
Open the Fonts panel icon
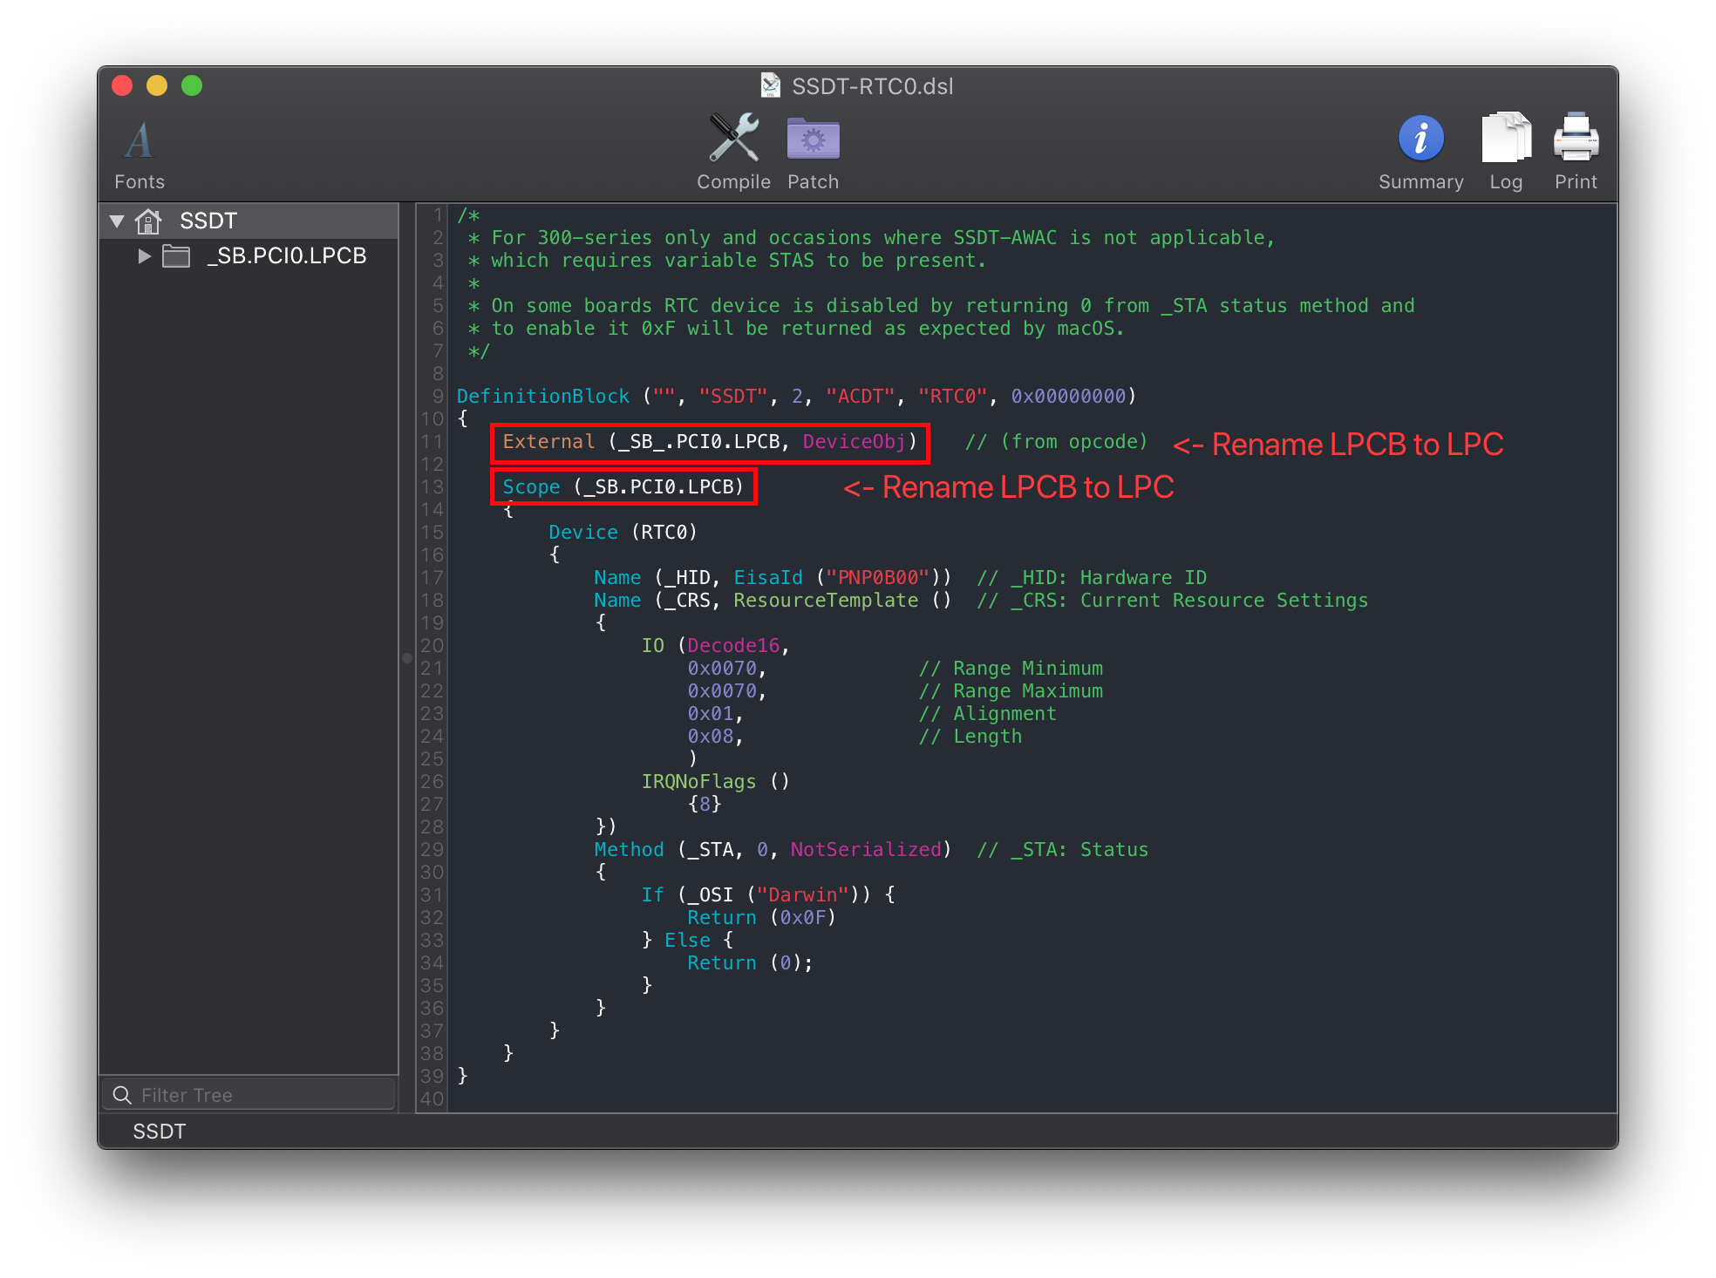[140, 140]
